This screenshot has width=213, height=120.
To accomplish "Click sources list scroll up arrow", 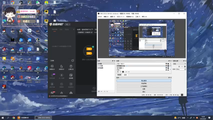I will 170,63.
